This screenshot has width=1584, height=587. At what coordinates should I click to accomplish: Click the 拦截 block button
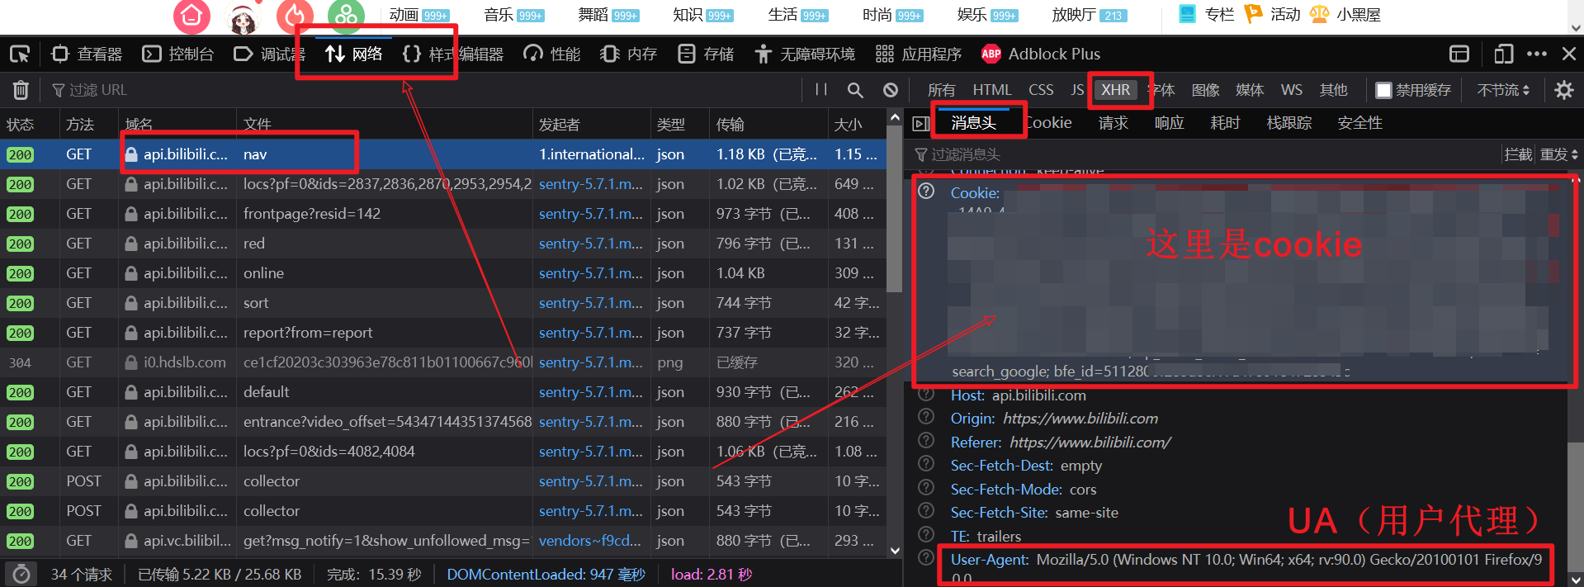coord(1518,154)
